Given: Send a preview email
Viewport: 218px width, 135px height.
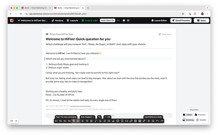Looking at the screenshot, I should [x=181, y=21].
